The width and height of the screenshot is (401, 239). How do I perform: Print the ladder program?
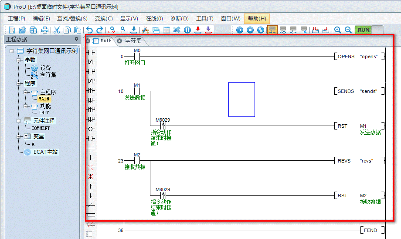click(45, 30)
